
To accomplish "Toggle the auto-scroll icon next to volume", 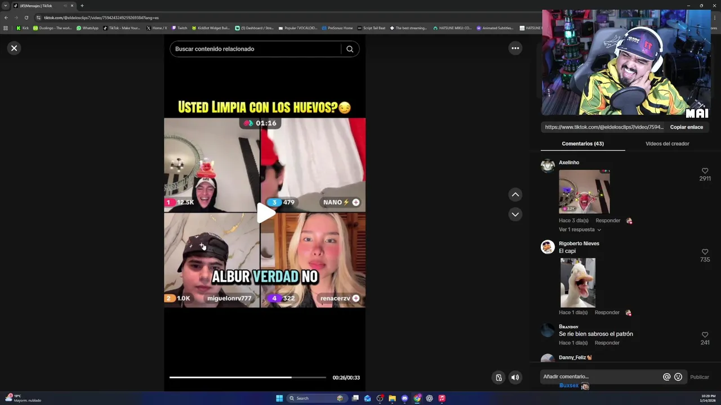I will (x=499, y=377).
